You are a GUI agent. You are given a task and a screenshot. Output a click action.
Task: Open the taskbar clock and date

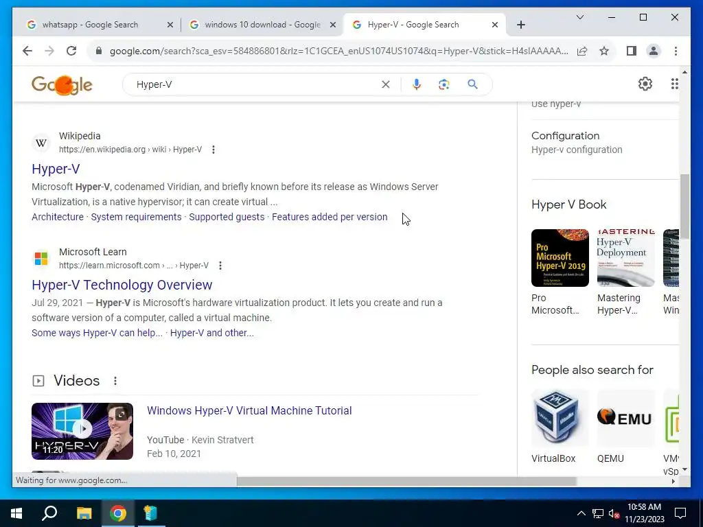644,513
